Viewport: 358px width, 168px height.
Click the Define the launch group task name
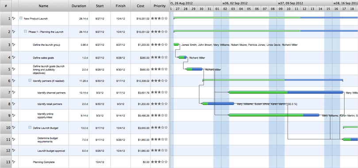(46, 45)
